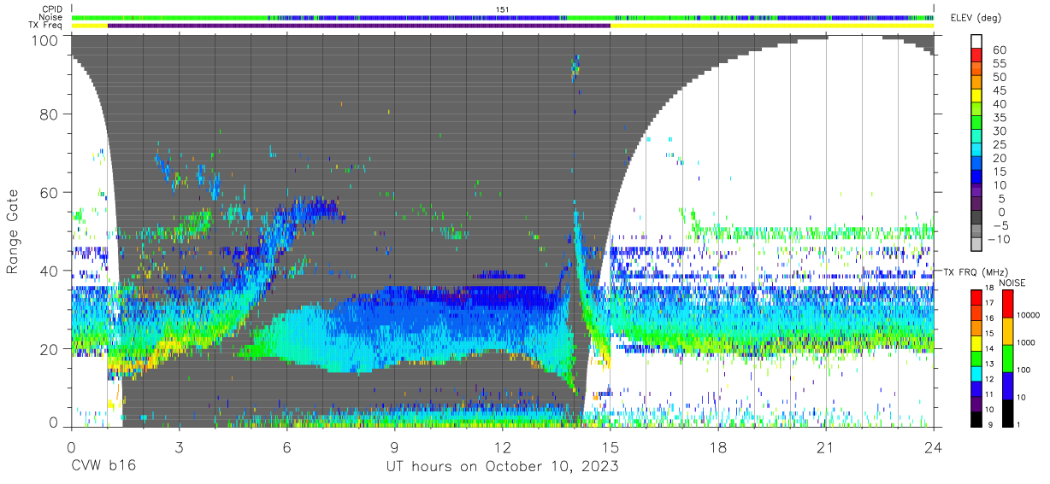Pick the white top segment of ELEV color bar
Image resolution: width=1050 pixels, height=484 pixels.
976,41
